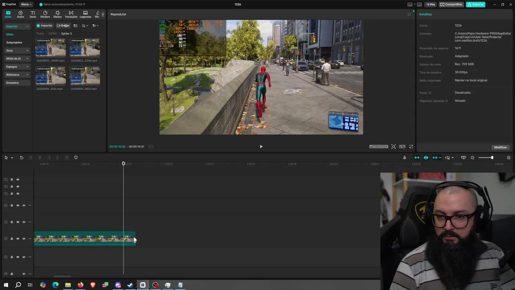The height and width of the screenshot is (290, 515).
Task: Add a marker on the timeline
Action: tap(76, 157)
